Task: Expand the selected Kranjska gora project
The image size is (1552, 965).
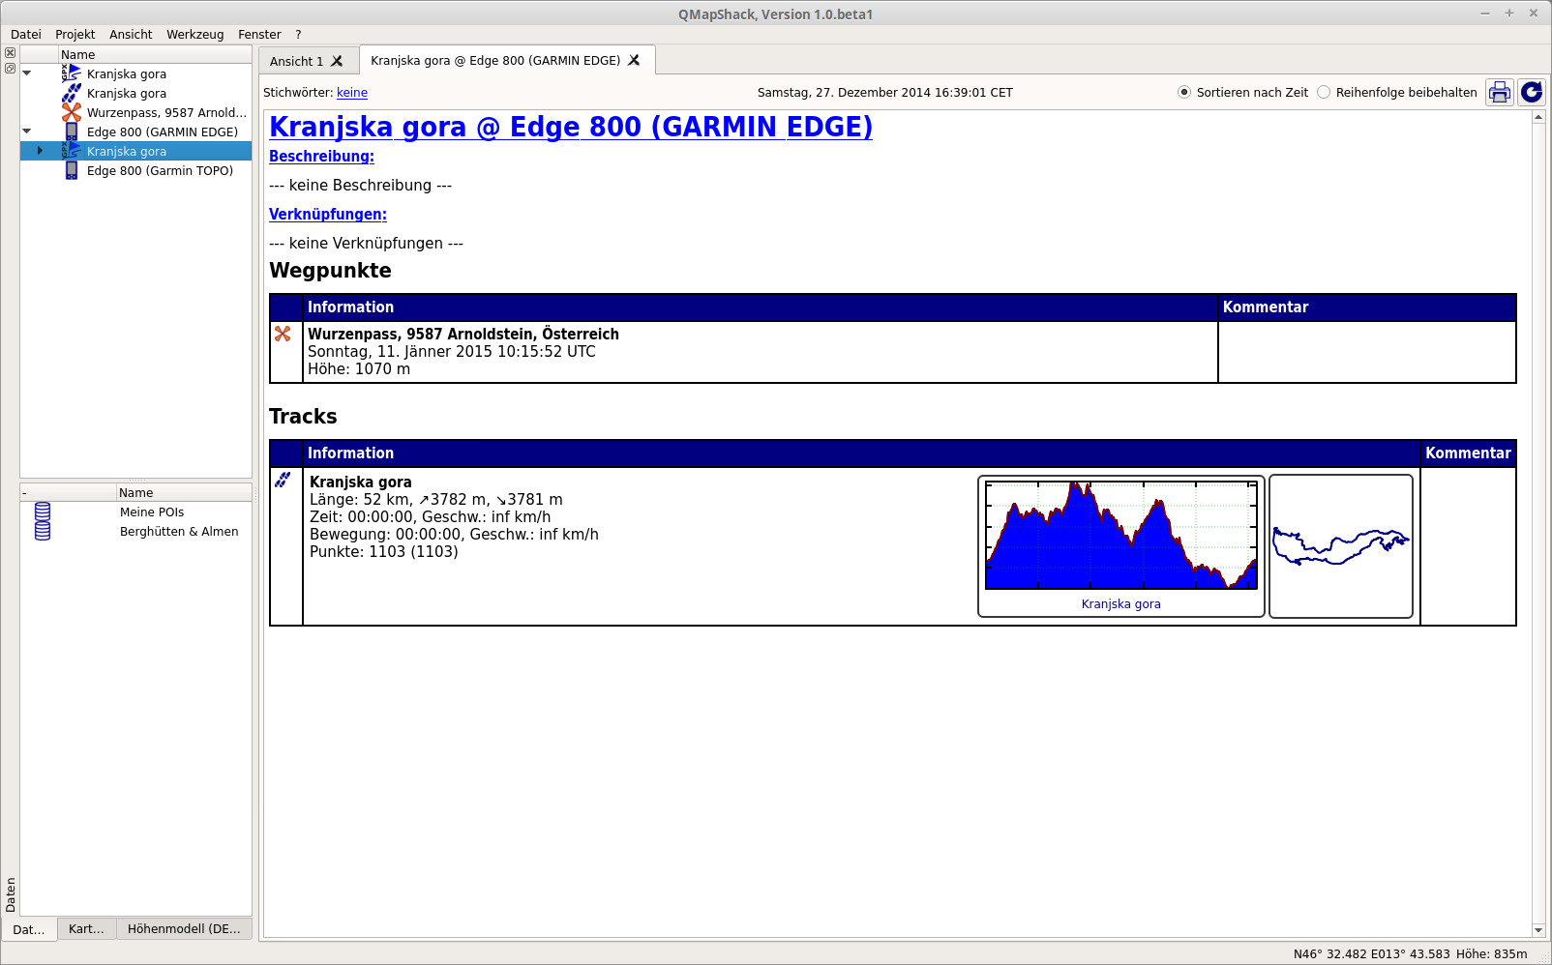Action: coord(40,151)
